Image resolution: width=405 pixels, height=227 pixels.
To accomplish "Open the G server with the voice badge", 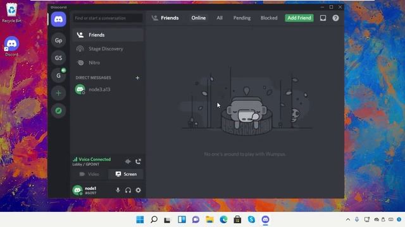I will (x=58, y=76).
